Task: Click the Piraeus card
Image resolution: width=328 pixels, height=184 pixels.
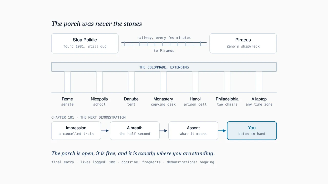Action: [243, 43]
